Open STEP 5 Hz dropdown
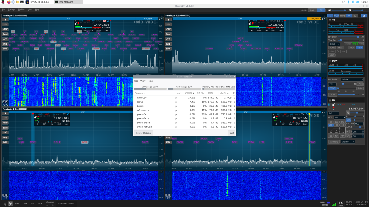Viewport: 369px width, 207px height. 340,117
